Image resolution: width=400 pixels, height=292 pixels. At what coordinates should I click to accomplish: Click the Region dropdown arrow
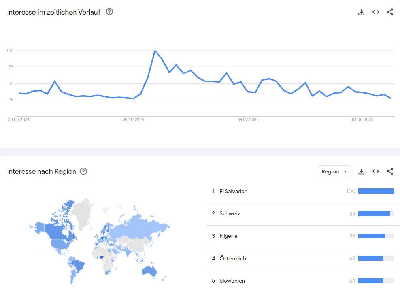345,171
